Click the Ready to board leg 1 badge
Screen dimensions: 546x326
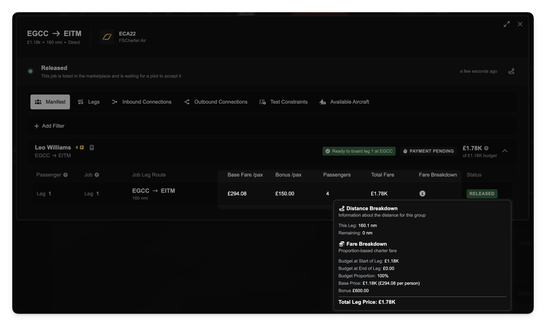(359, 151)
